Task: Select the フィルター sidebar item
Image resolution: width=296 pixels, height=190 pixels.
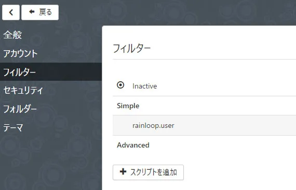Action: click(x=51, y=72)
